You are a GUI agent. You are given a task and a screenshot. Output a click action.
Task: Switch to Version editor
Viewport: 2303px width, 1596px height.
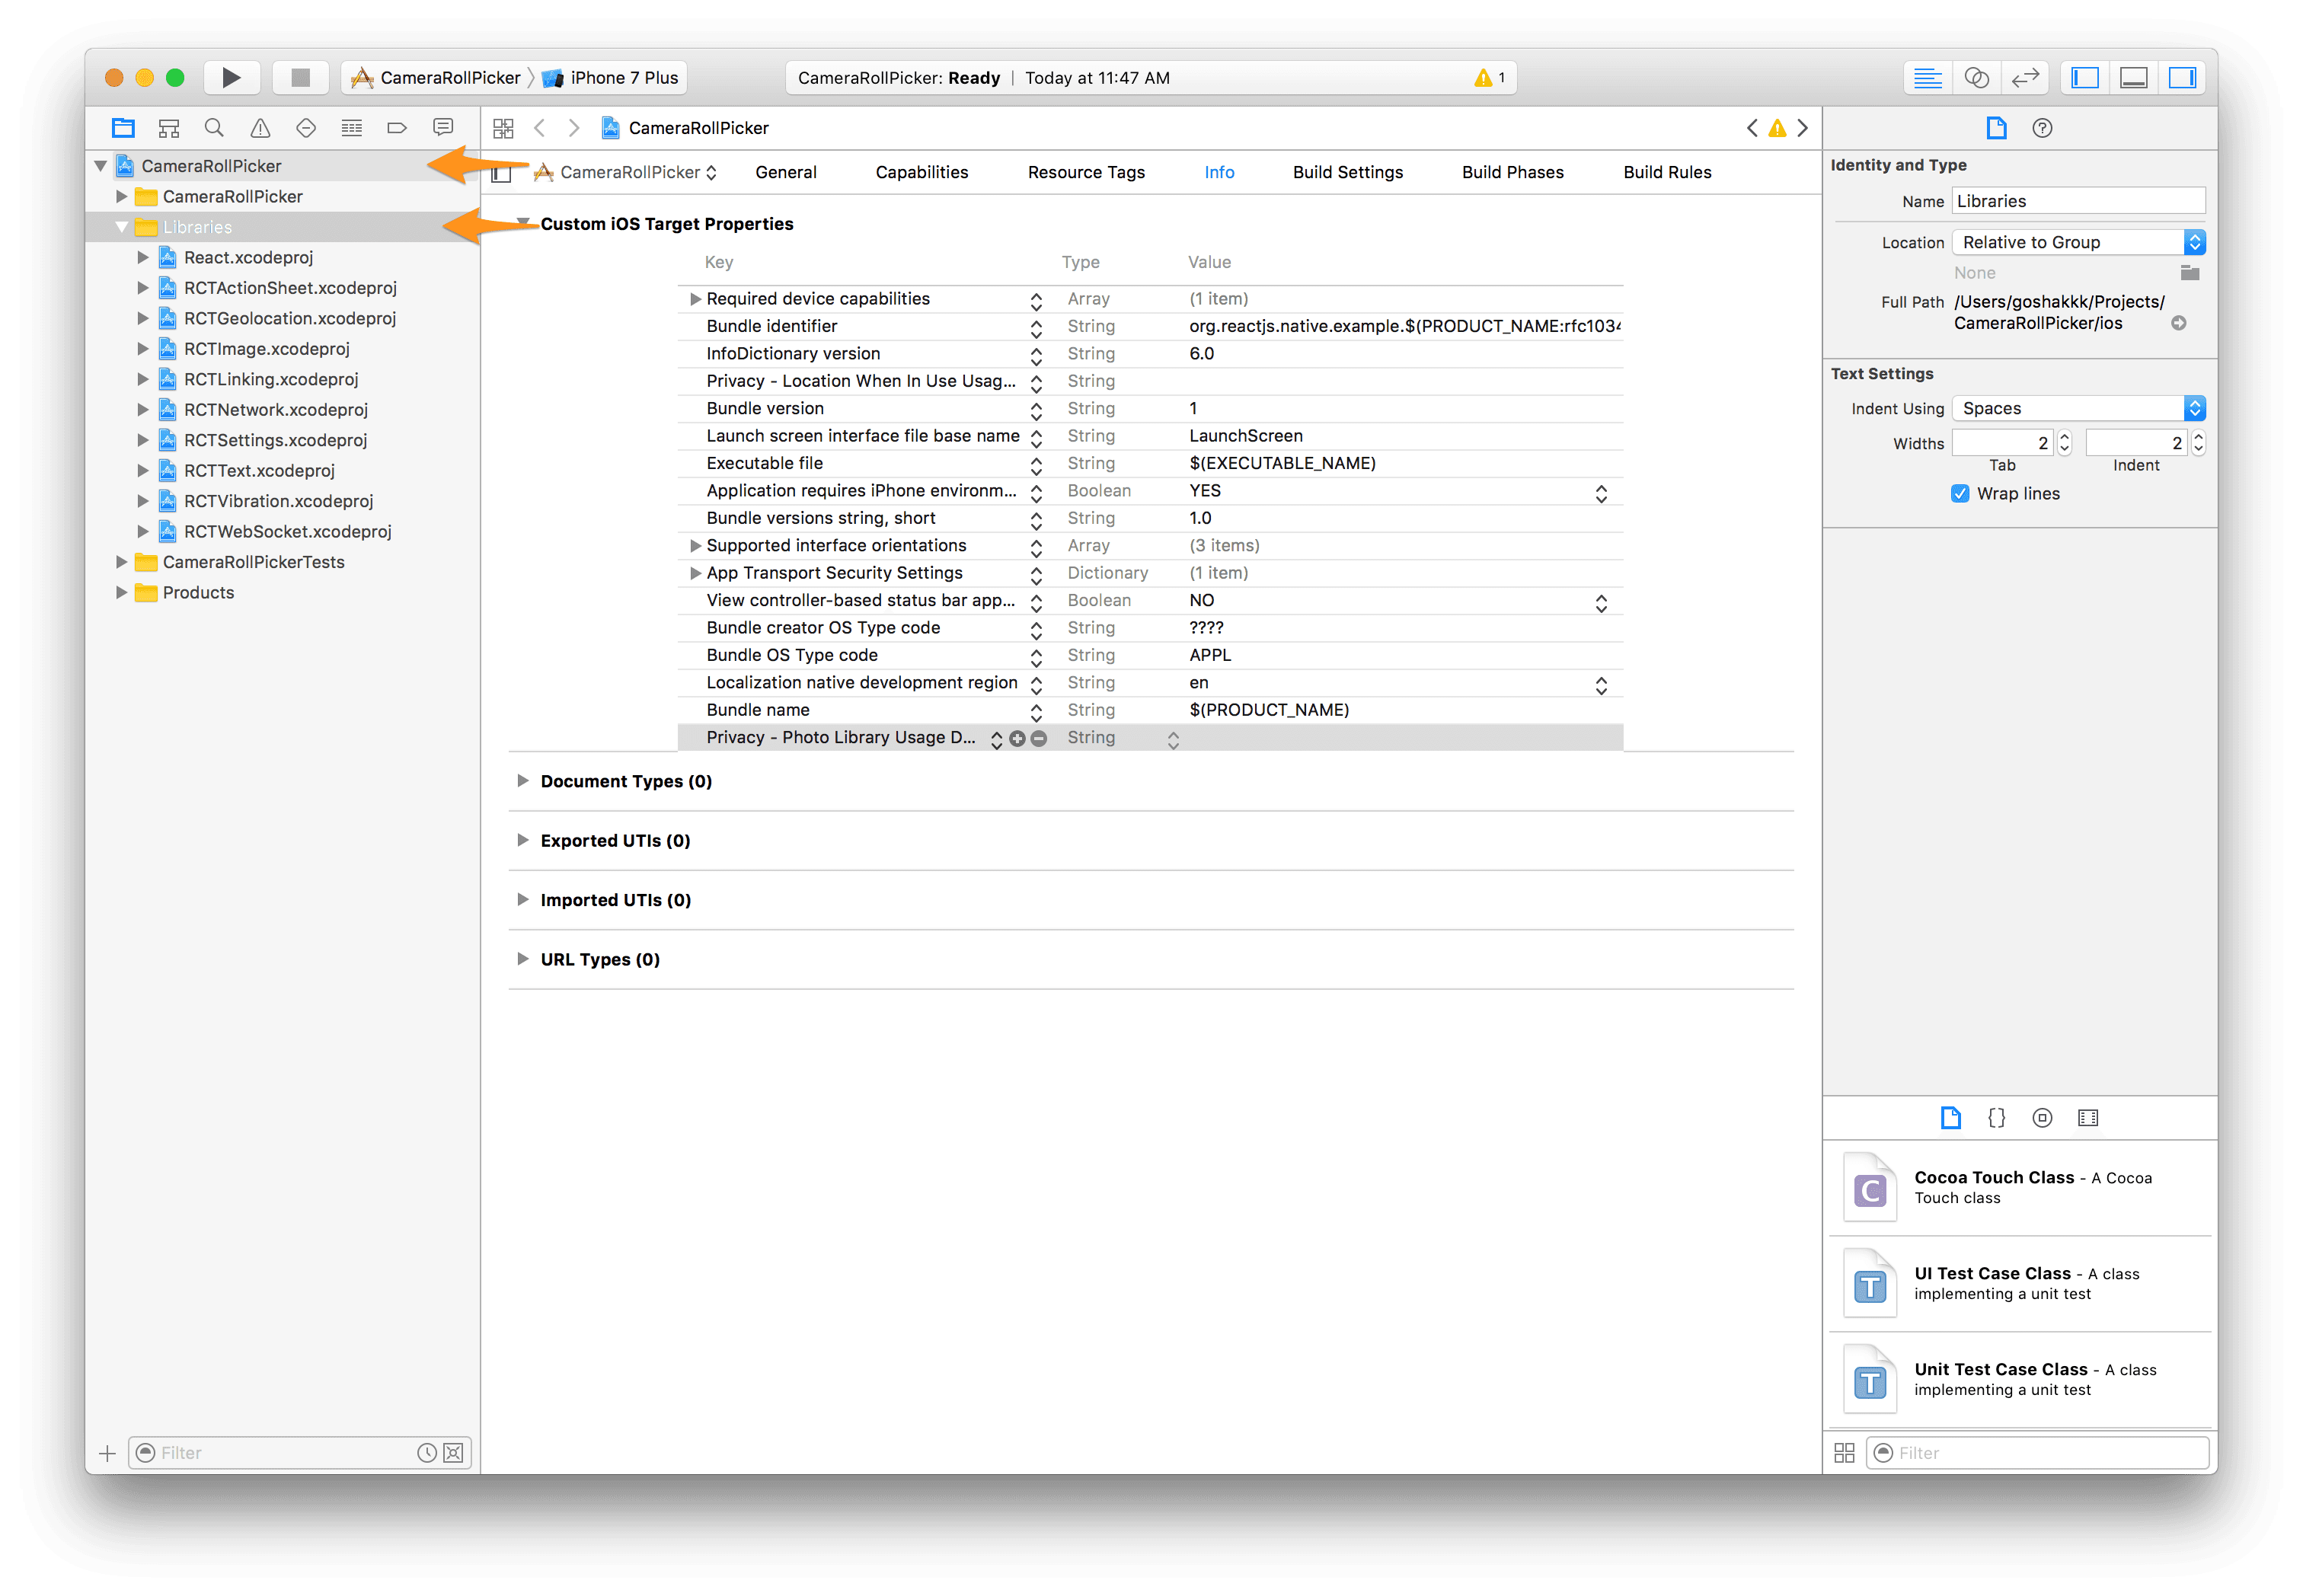(2025, 77)
